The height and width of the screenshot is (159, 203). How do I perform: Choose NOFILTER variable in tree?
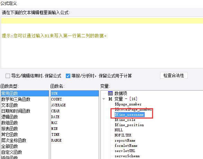coord(123,135)
